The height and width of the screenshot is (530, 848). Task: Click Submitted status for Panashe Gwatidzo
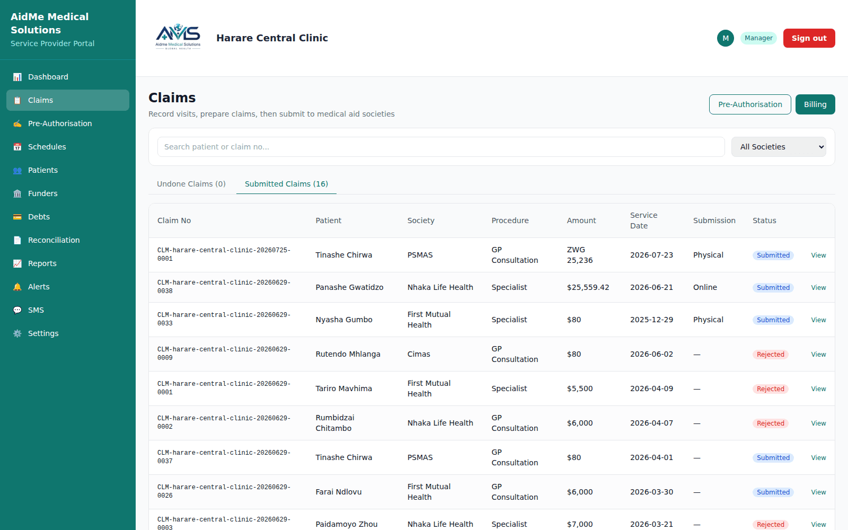773,287
